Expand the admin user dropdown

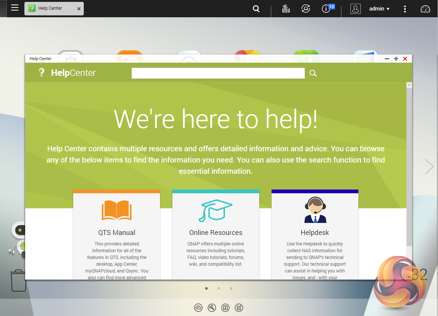click(x=379, y=9)
